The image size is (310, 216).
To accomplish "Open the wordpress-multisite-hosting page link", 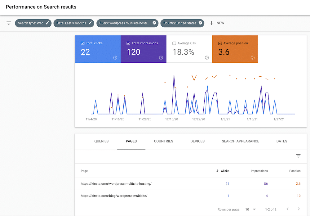I will pos(116,183).
